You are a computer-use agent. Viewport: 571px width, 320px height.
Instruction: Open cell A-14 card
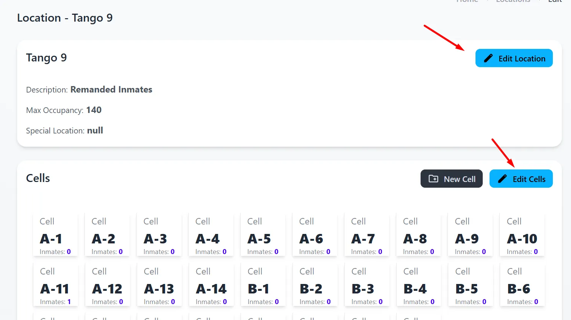pyautogui.click(x=211, y=285)
